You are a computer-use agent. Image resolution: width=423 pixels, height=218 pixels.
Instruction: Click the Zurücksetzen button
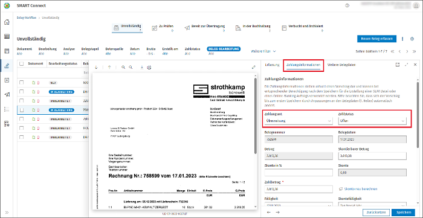click(376, 212)
